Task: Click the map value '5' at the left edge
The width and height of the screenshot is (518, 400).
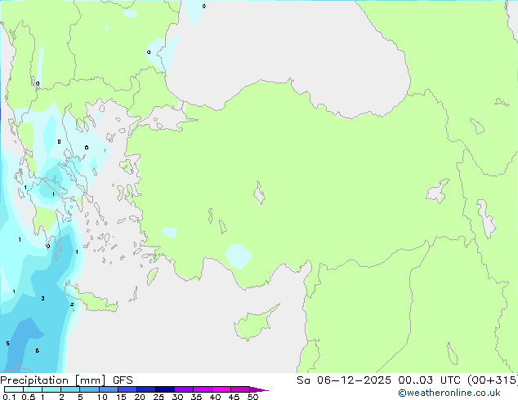Action: pyautogui.click(x=7, y=343)
